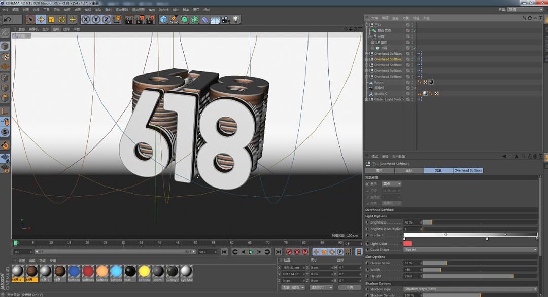Open the Gobo Shape dropdown
548x297 pixels.
470,249
